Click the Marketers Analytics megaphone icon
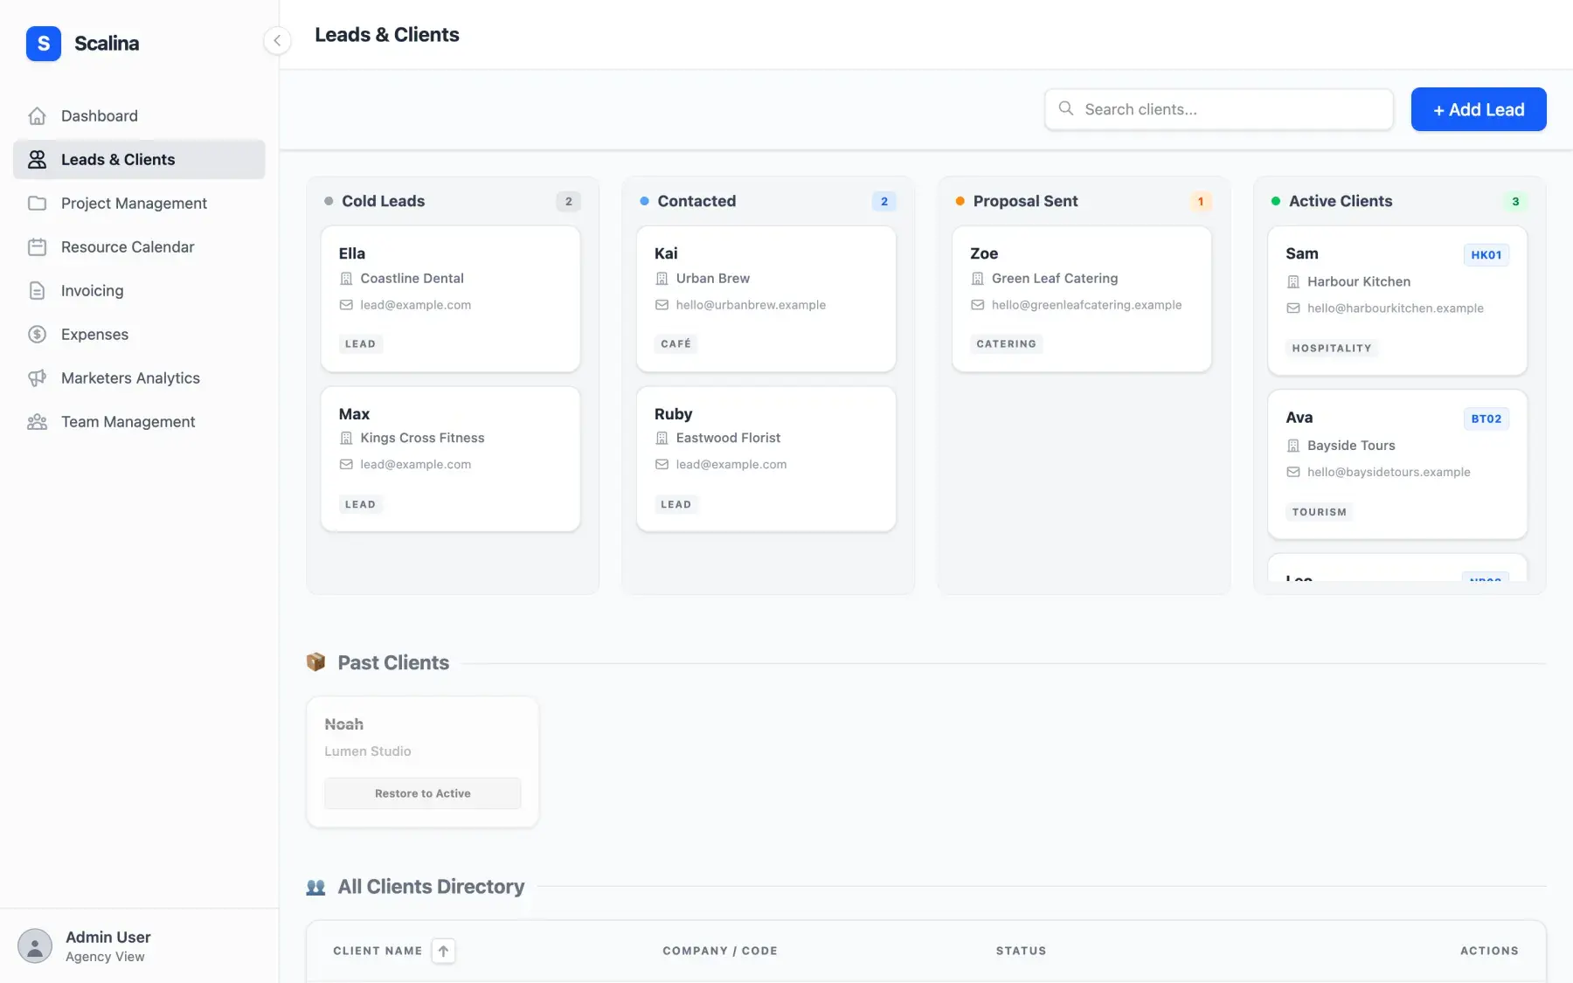 tap(37, 377)
